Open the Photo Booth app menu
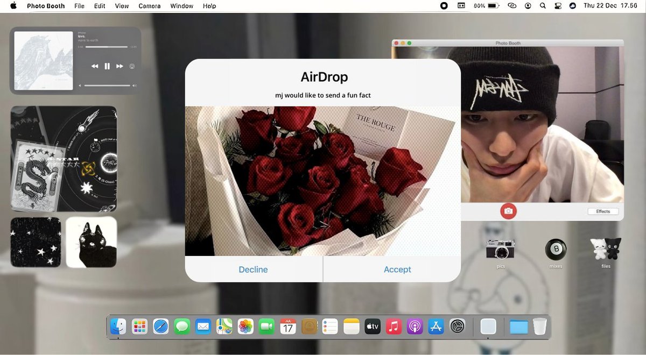Viewport: 646px width, 355px height. [x=46, y=6]
